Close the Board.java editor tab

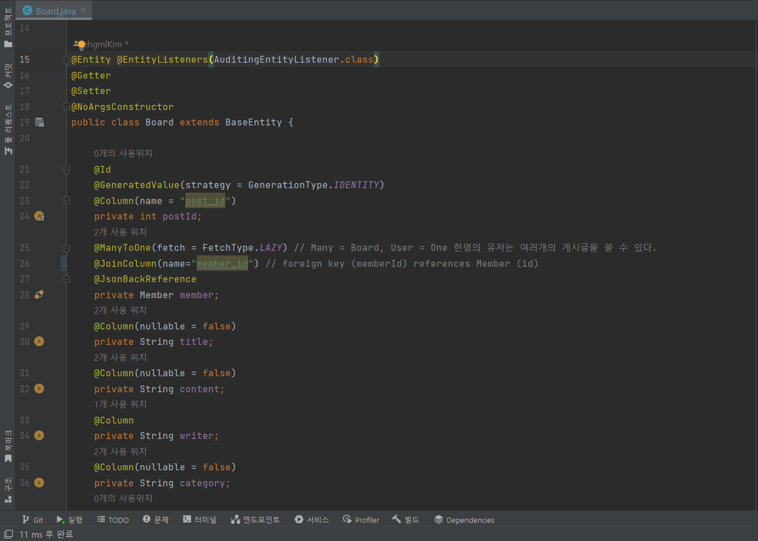[x=83, y=10]
